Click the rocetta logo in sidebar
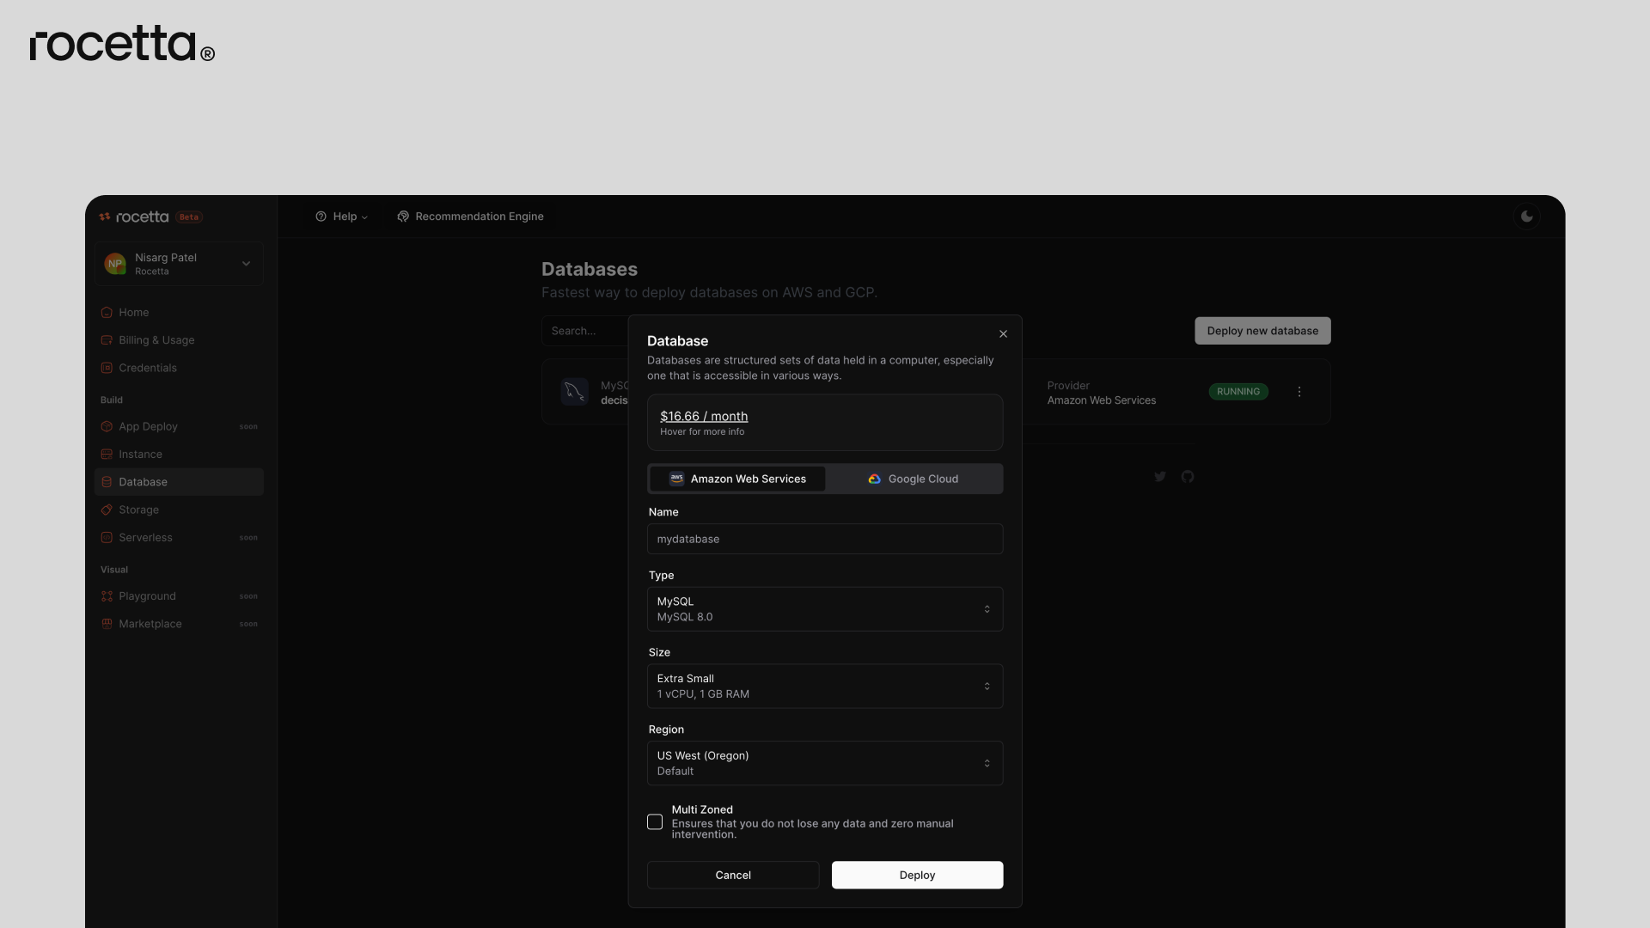The width and height of the screenshot is (1650, 928). [x=134, y=217]
